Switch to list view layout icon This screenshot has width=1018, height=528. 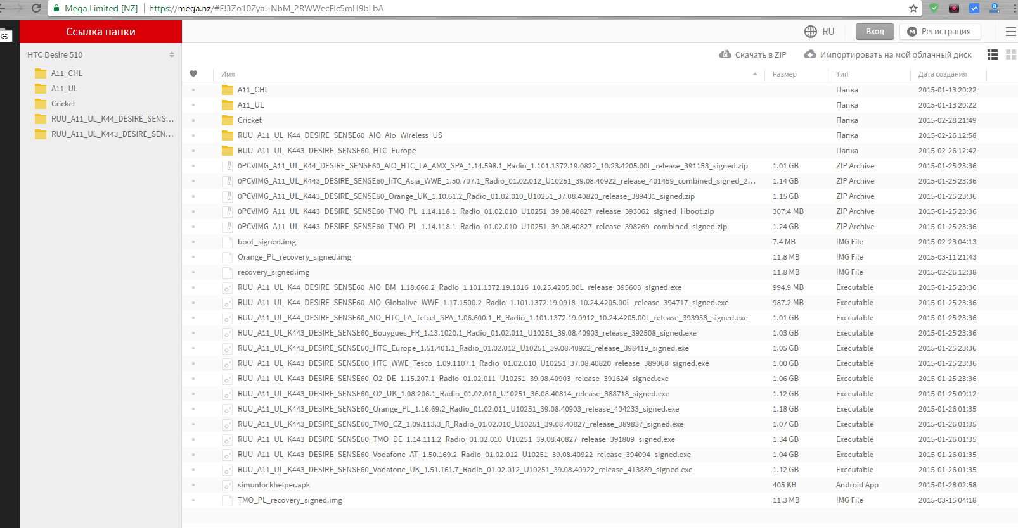point(993,55)
